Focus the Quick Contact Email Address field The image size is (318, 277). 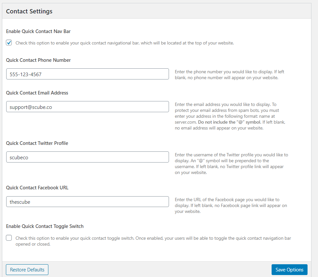click(x=87, y=107)
